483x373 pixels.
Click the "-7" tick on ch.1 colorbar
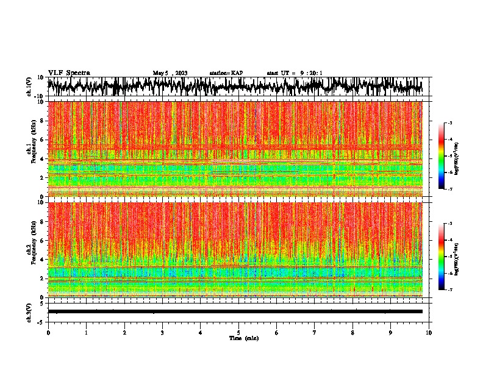click(449, 189)
